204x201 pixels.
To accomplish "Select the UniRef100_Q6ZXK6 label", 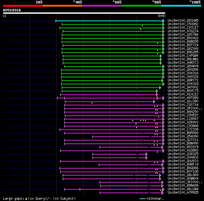I will (x=183, y=49).
